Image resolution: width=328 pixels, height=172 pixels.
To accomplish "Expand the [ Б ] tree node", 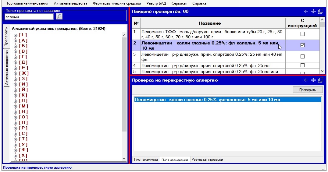I will pyautogui.click(x=15, y=46).
